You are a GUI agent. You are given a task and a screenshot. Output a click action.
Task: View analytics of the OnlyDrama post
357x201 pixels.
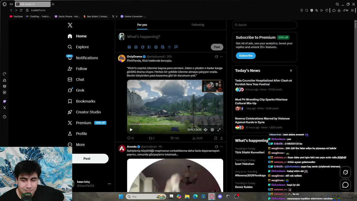(x=197, y=138)
